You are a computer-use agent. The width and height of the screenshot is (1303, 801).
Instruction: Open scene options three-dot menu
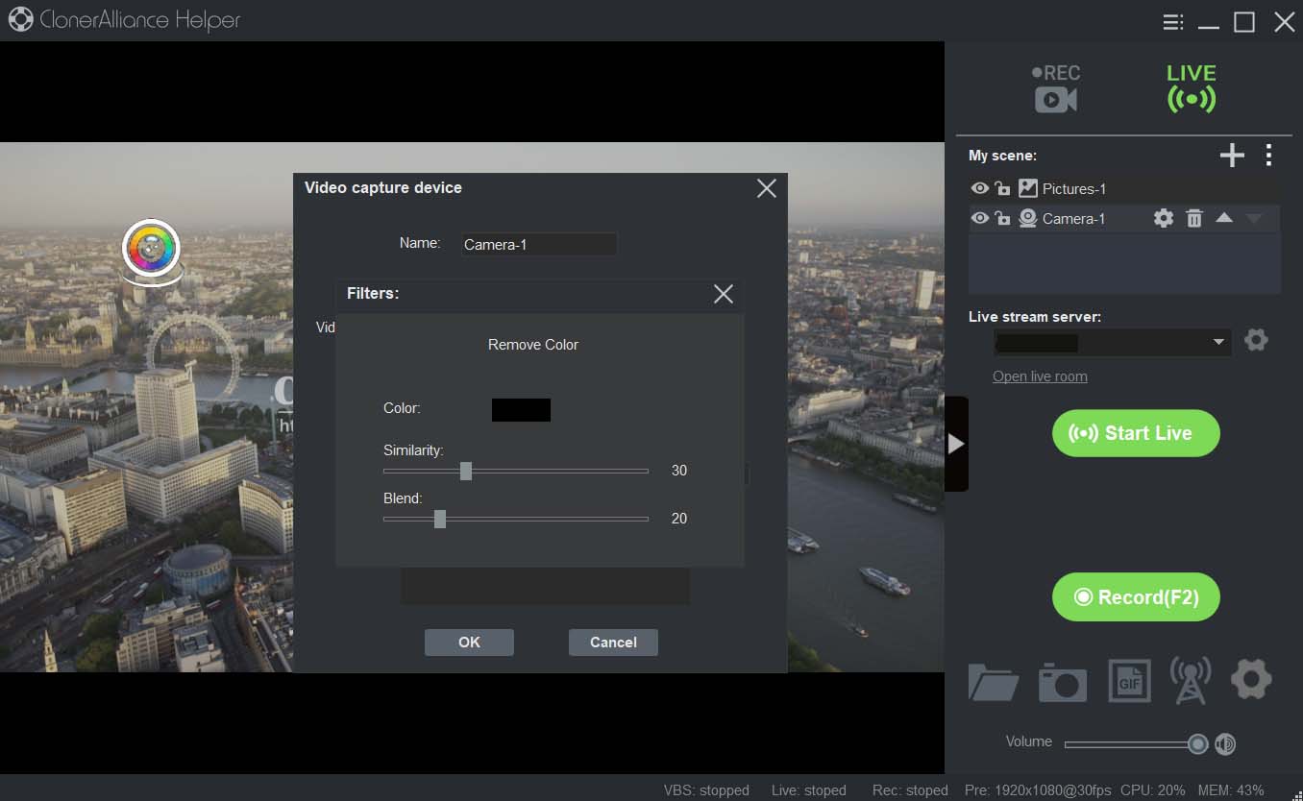(1269, 155)
